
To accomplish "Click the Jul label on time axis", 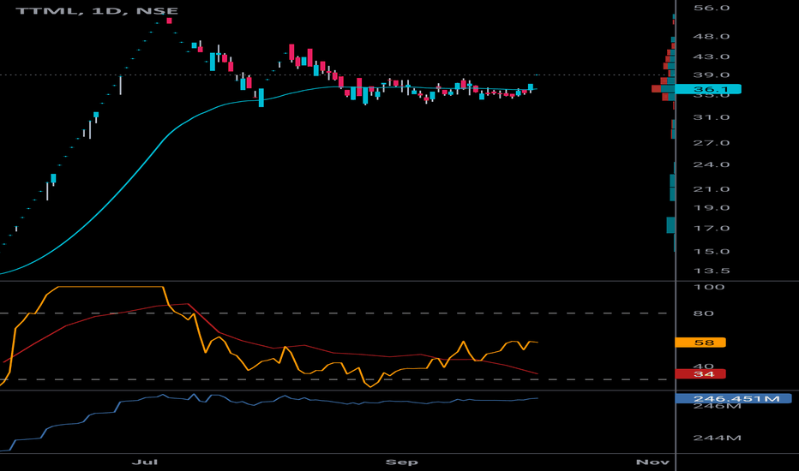I will [145, 462].
